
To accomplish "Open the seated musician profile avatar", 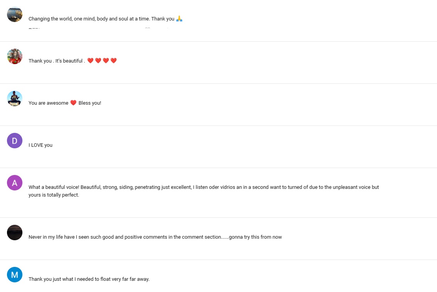I will click(x=15, y=98).
